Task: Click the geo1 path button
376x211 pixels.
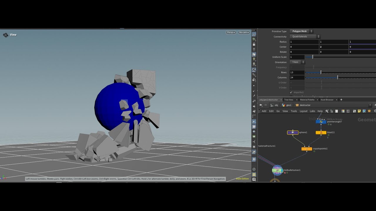Action: (x=287, y=105)
